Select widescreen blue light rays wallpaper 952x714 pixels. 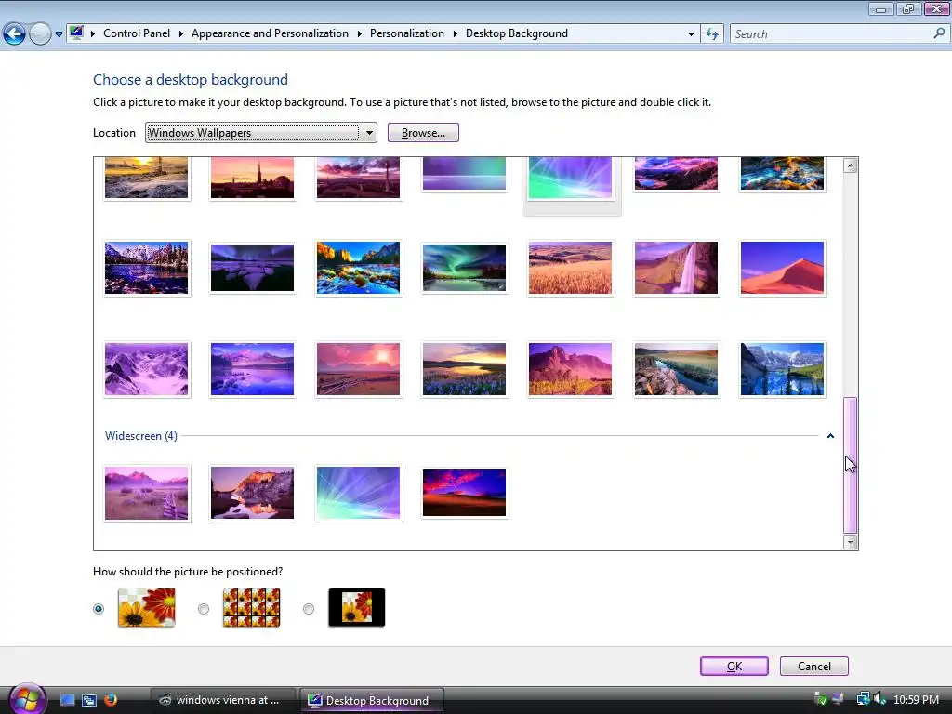pyautogui.click(x=358, y=493)
